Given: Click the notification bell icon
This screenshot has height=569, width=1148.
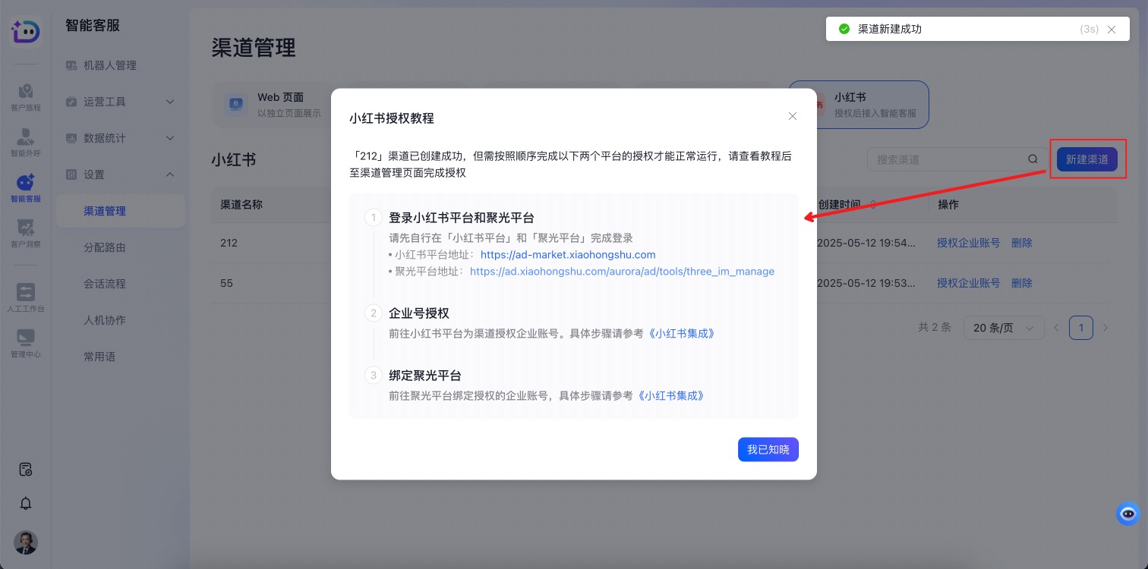Looking at the screenshot, I should (x=26, y=504).
